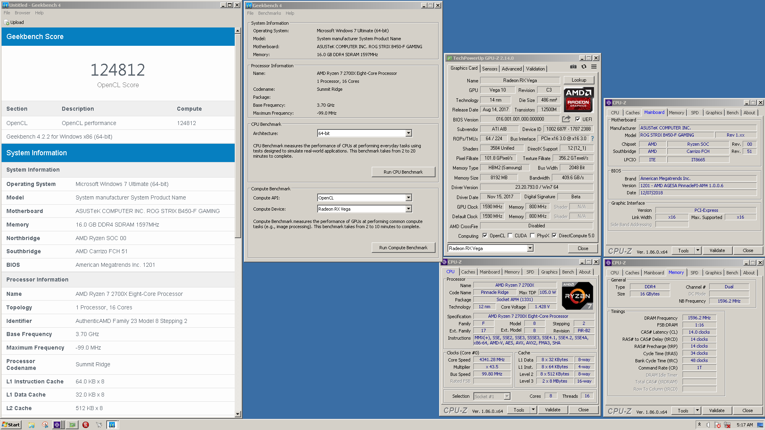This screenshot has height=430, width=765.
Task: Click the AMD Radeon Graphics logo
Action: tap(578, 100)
